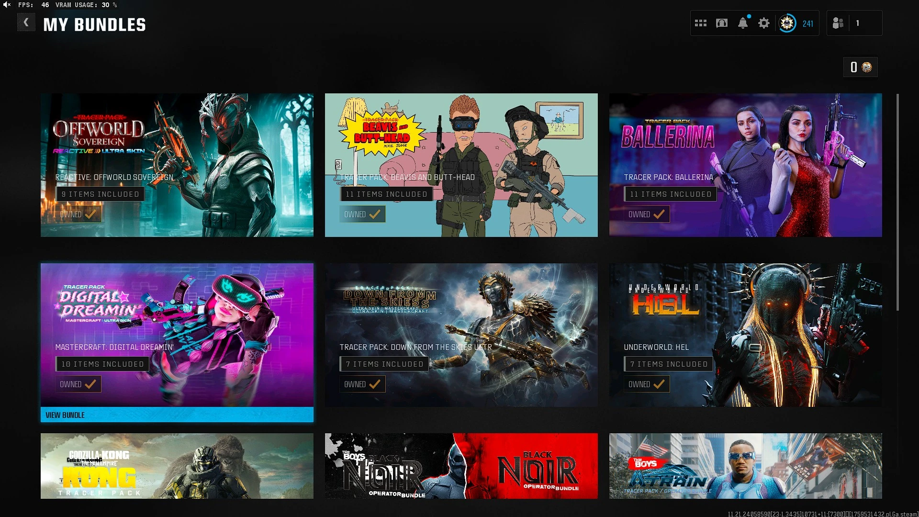Image resolution: width=919 pixels, height=517 pixels.
Task: Open the Godzilla x Kong tracer pack bundle
Action: (x=177, y=466)
